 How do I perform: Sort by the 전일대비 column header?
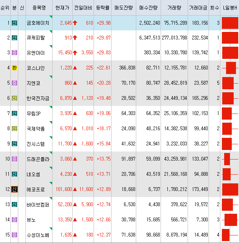[83, 8]
